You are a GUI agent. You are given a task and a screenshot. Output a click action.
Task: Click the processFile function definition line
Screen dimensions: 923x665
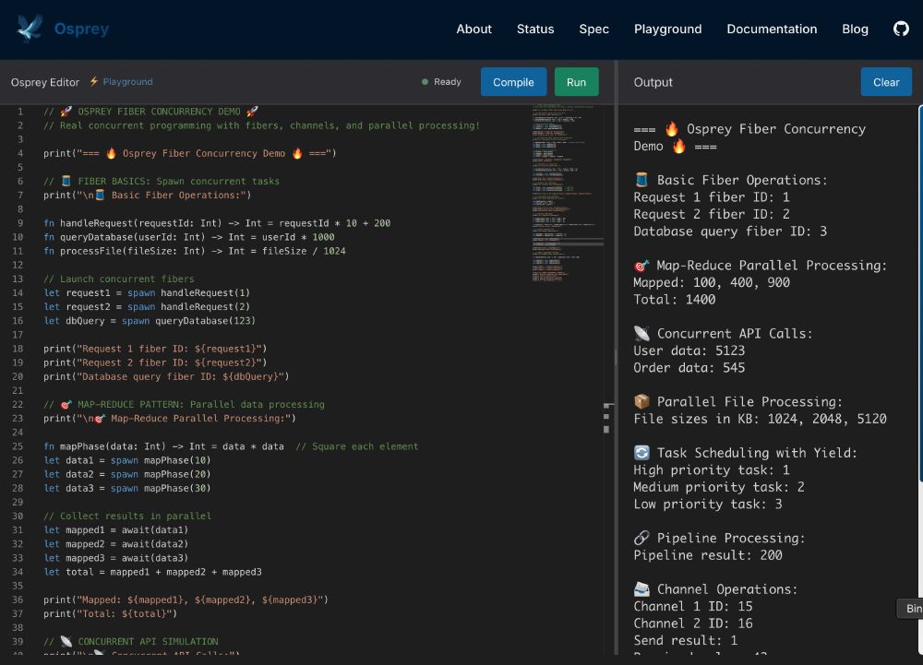[x=194, y=251]
